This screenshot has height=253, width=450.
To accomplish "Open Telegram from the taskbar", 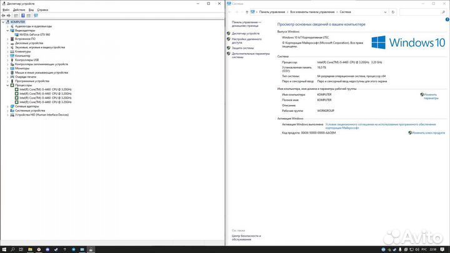I will 74,249.
